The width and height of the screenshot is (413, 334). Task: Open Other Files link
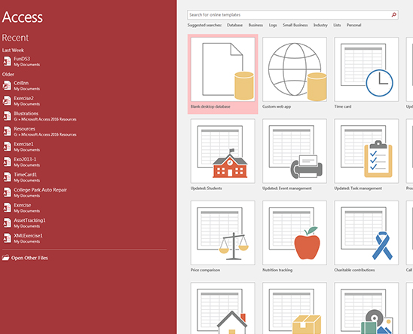[29, 258]
